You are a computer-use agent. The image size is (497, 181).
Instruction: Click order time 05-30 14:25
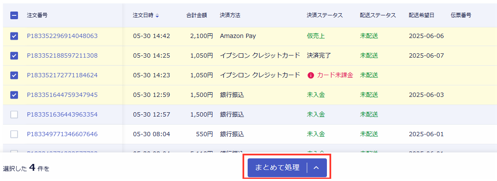152,55
